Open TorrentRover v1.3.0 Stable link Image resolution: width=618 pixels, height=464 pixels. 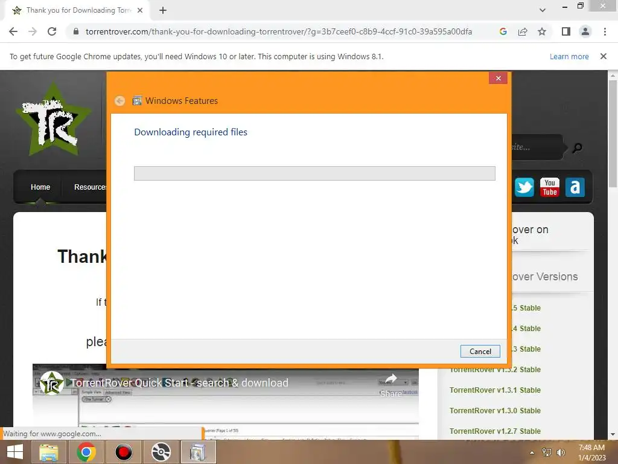(x=495, y=411)
